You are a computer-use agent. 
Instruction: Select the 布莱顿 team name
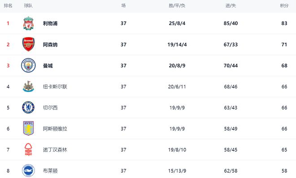pos(50,171)
